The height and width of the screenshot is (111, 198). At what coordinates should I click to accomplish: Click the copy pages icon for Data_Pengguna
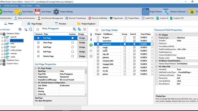(x=80, y=29)
